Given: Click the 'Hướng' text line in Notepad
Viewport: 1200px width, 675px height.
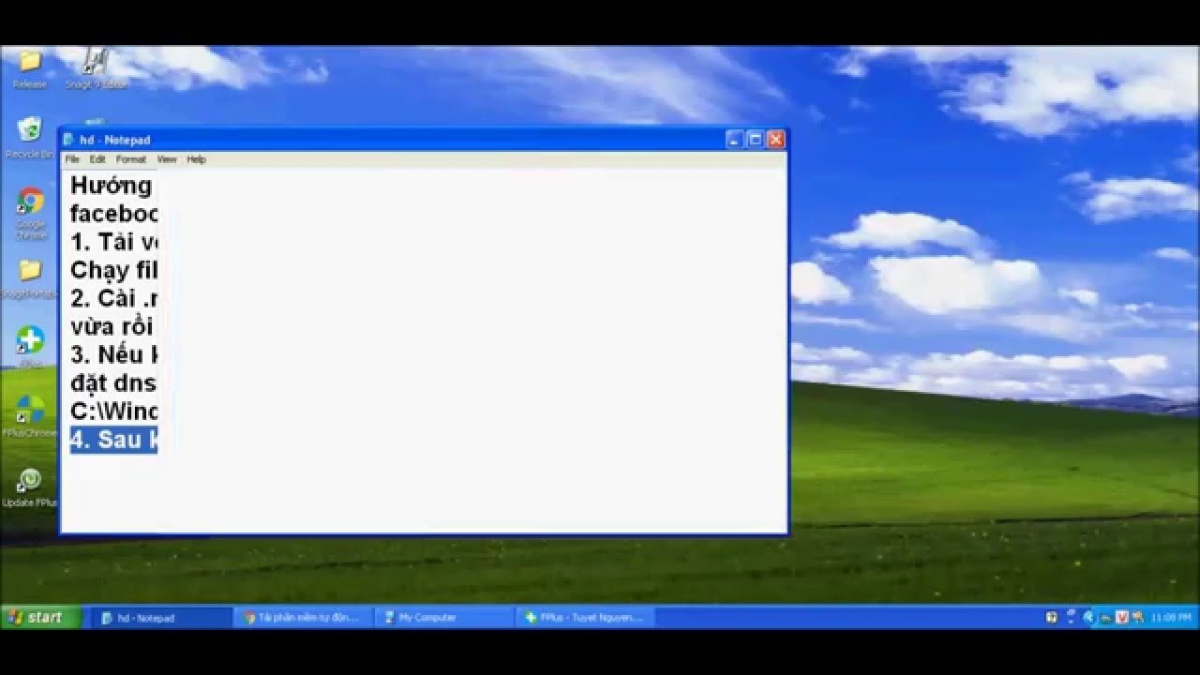Looking at the screenshot, I should click(111, 185).
